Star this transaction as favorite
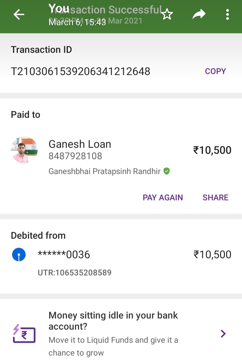 tap(167, 14)
